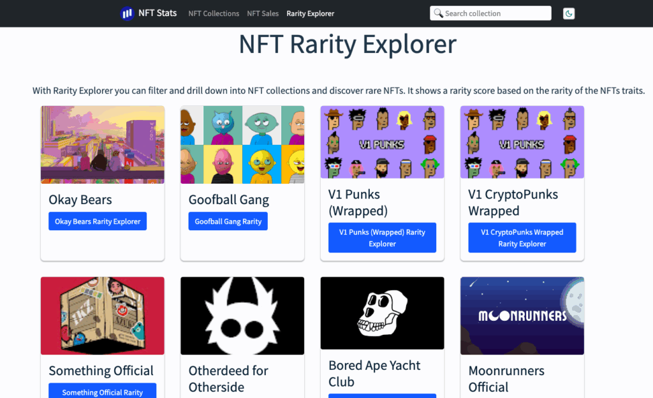Open the Something Official box artwork
653x398 pixels.
(x=103, y=316)
